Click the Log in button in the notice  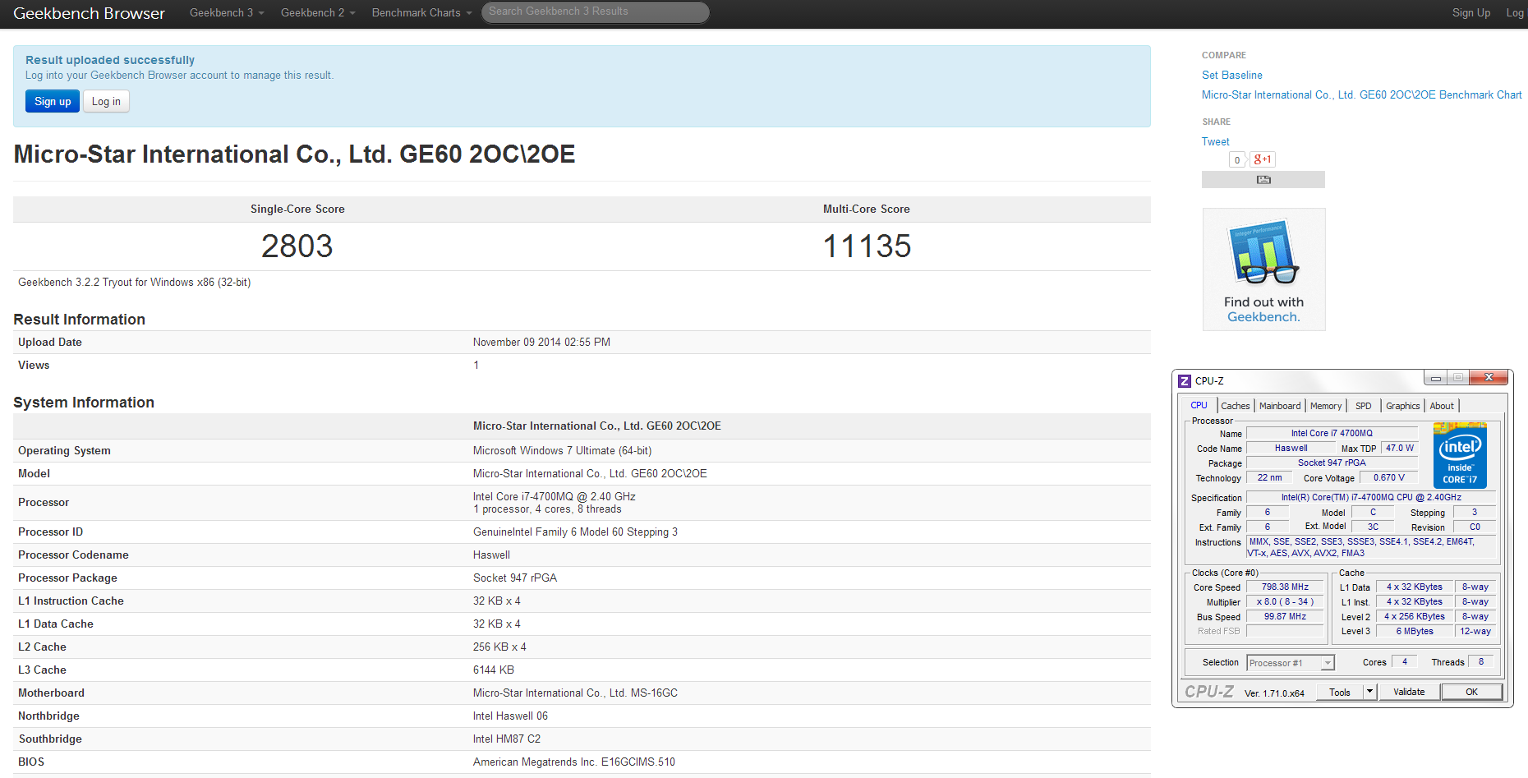coord(106,101)
